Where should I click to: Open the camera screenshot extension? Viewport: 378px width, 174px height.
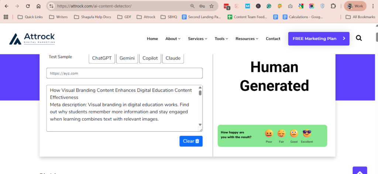[290, 6]
